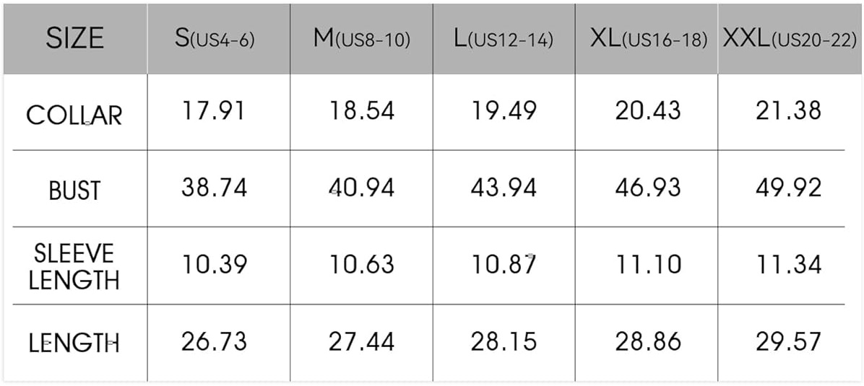The height and width of the screenshot is (386, 864).
Task: Click the LENGTH row label
Action: pyautogui.click(x=74, y=343)
